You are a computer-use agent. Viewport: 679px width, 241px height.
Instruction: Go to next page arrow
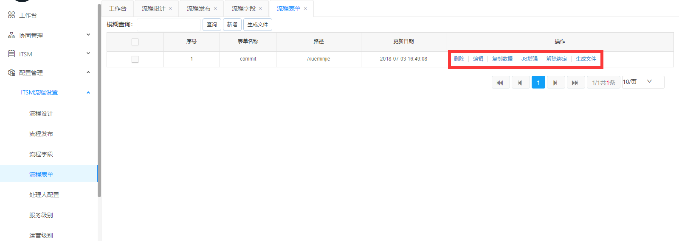[x=555, y=83]
